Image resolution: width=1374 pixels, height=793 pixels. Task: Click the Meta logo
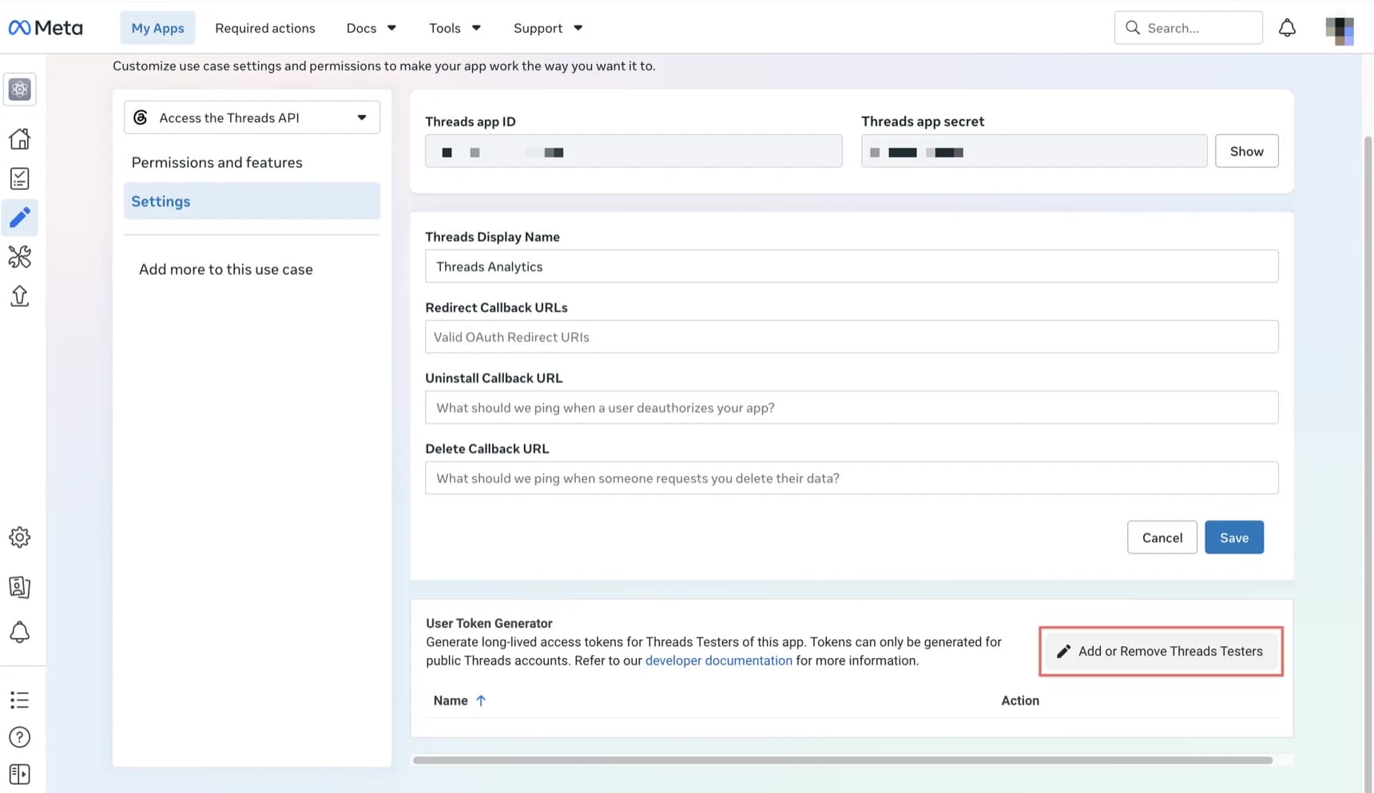pyautogui.click(x=46, y=28)
